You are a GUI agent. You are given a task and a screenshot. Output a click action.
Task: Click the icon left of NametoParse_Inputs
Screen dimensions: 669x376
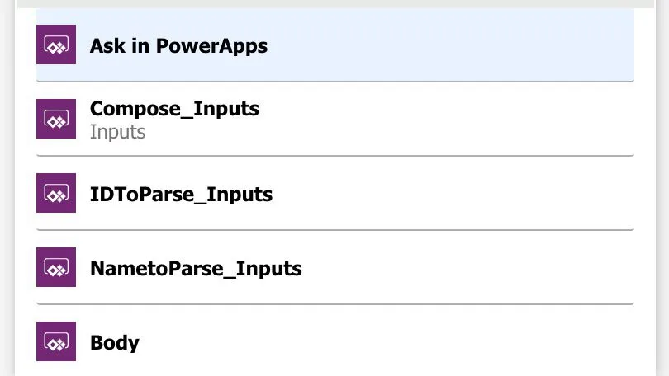(x=56, y=267)
